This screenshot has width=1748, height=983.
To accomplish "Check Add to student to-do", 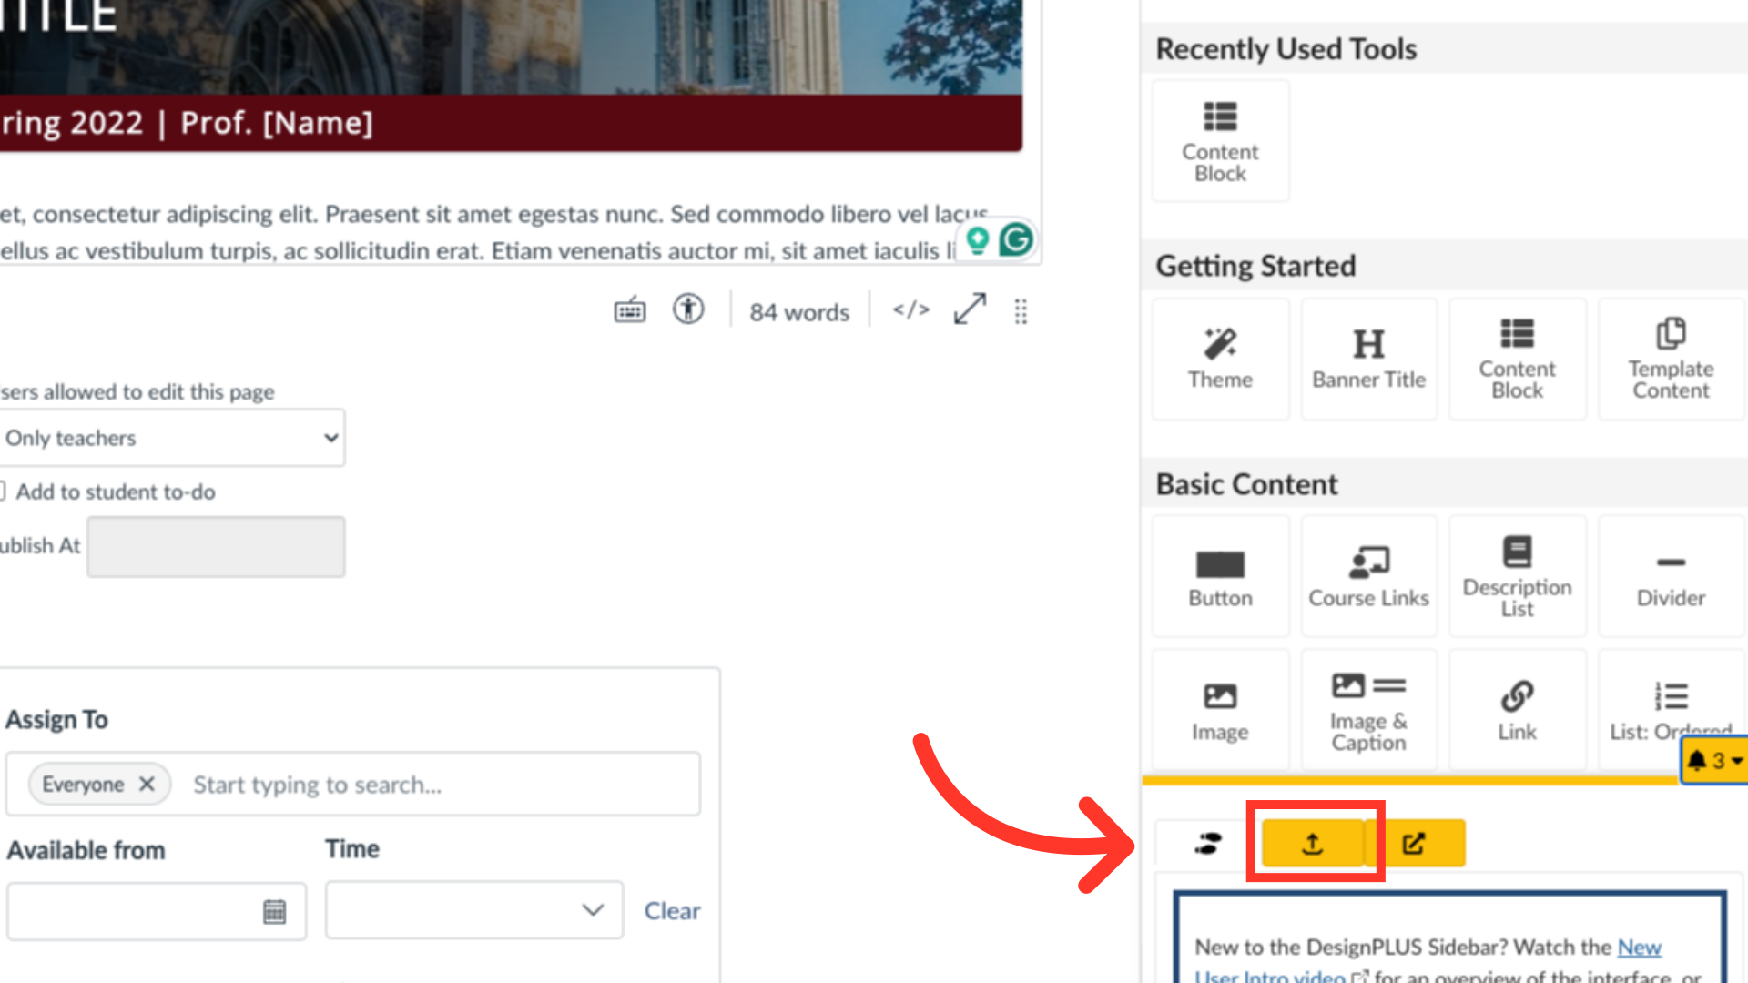I will pyautogui.click(x=2, y=491).
